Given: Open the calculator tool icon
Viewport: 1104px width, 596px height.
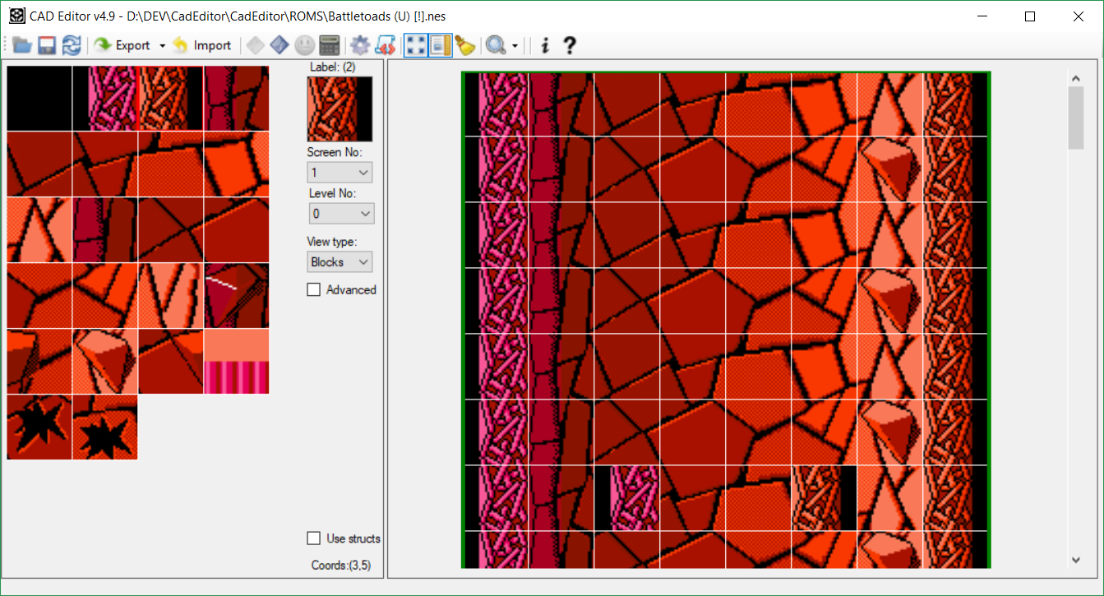Looking at the screenshot, I should point(329,45).
